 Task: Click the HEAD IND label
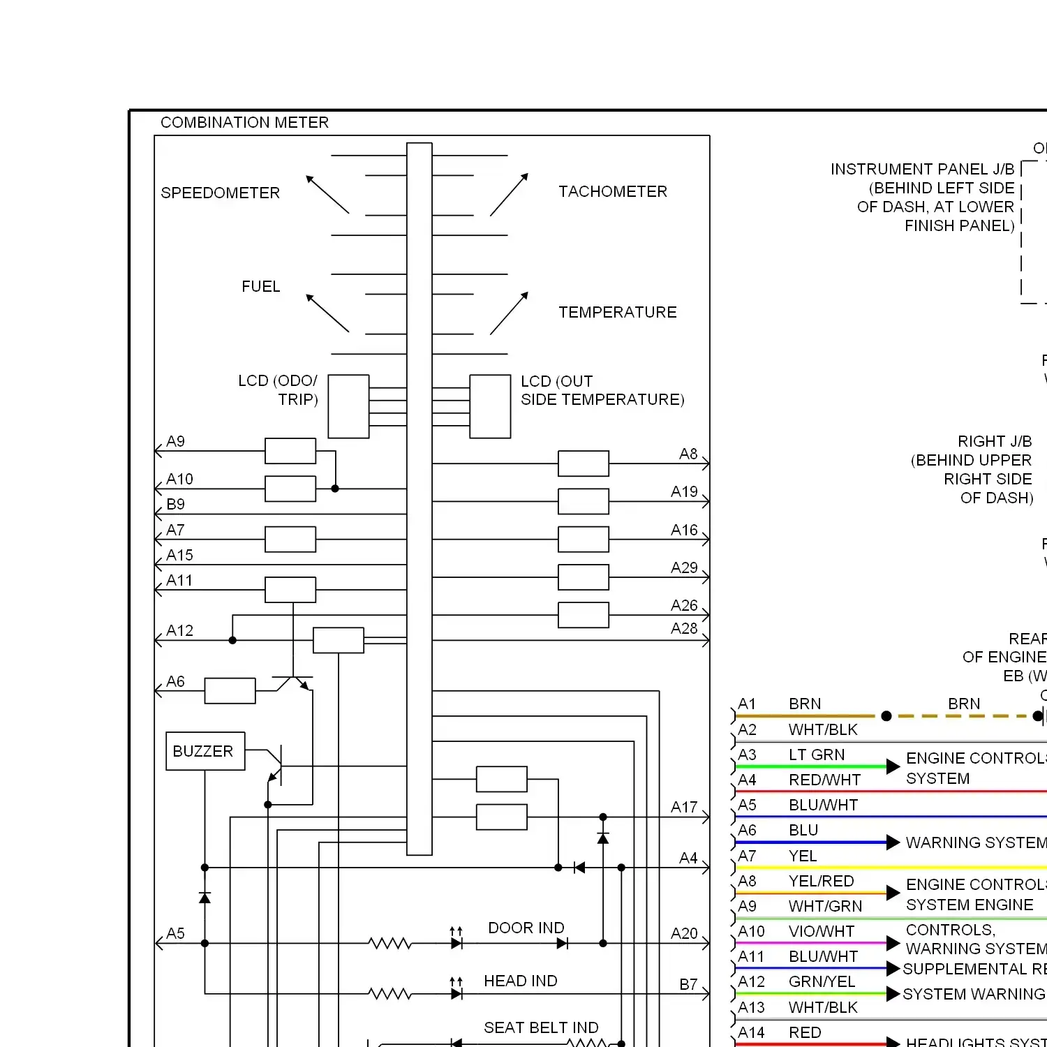click(x=521, y=981)
